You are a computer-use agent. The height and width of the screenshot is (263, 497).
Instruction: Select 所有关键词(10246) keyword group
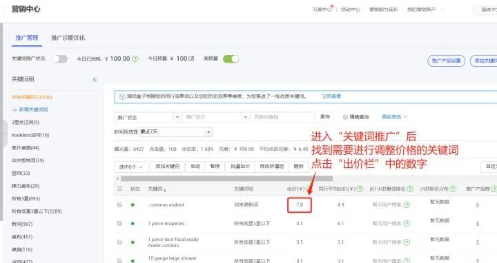pyautogui.click(x=32, y=97)
